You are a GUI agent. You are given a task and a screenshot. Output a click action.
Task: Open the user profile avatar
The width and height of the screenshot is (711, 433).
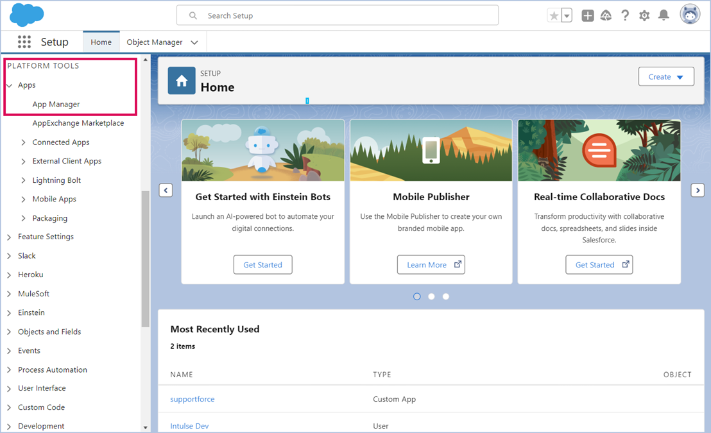pos(690,14)
